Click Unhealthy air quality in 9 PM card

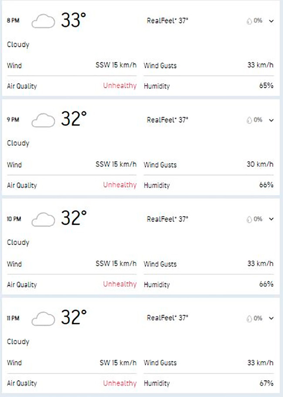[120, 185]
